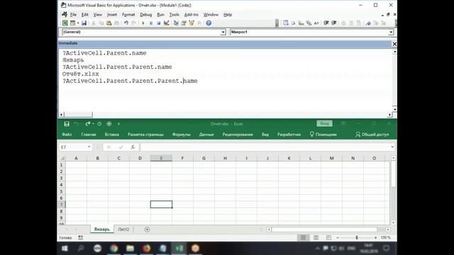The width and height of the screenshot is (454, 255).
Task: Click the Windows Start button on taskbar
Action: [65, 249]
